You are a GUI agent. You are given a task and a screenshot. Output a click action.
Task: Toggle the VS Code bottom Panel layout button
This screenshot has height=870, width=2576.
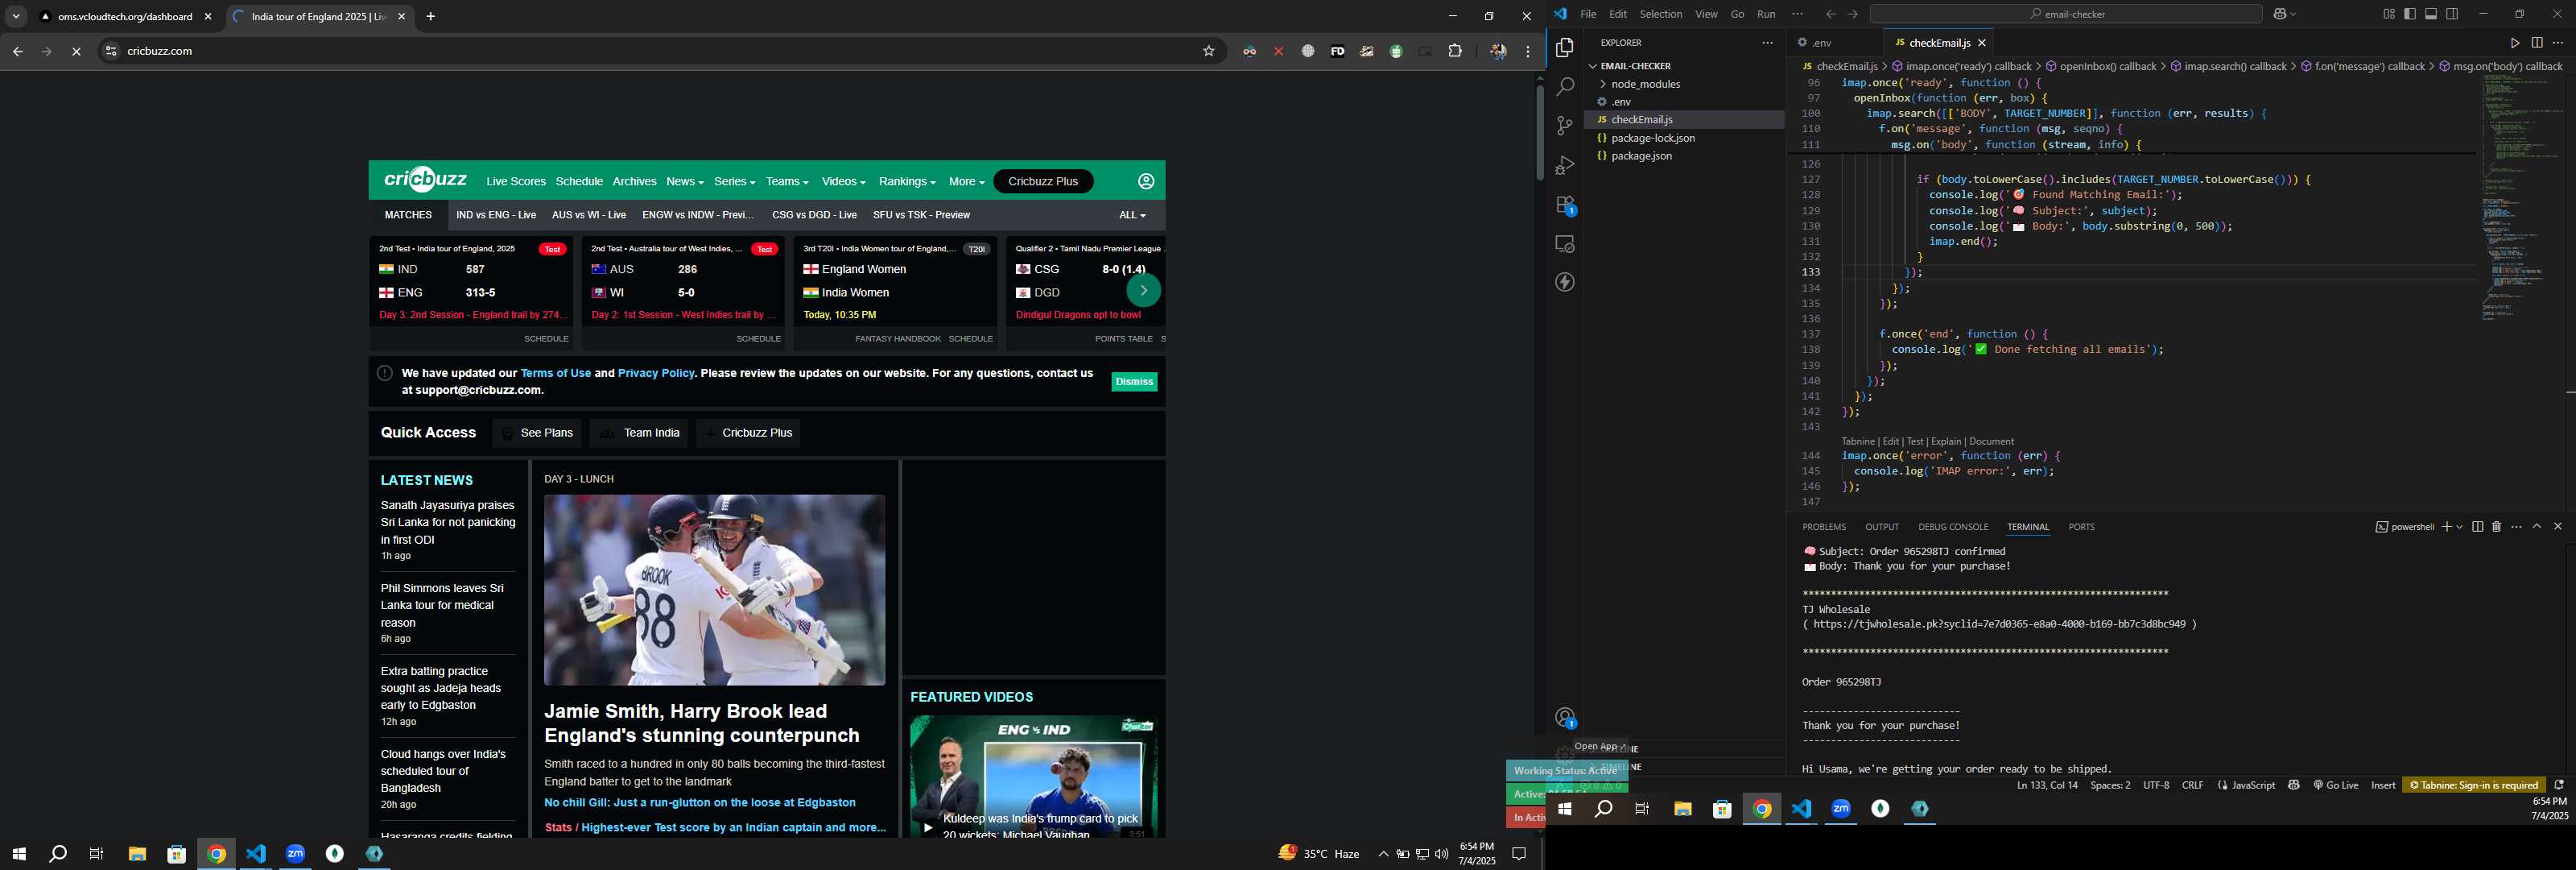(x=2431, y=14)
